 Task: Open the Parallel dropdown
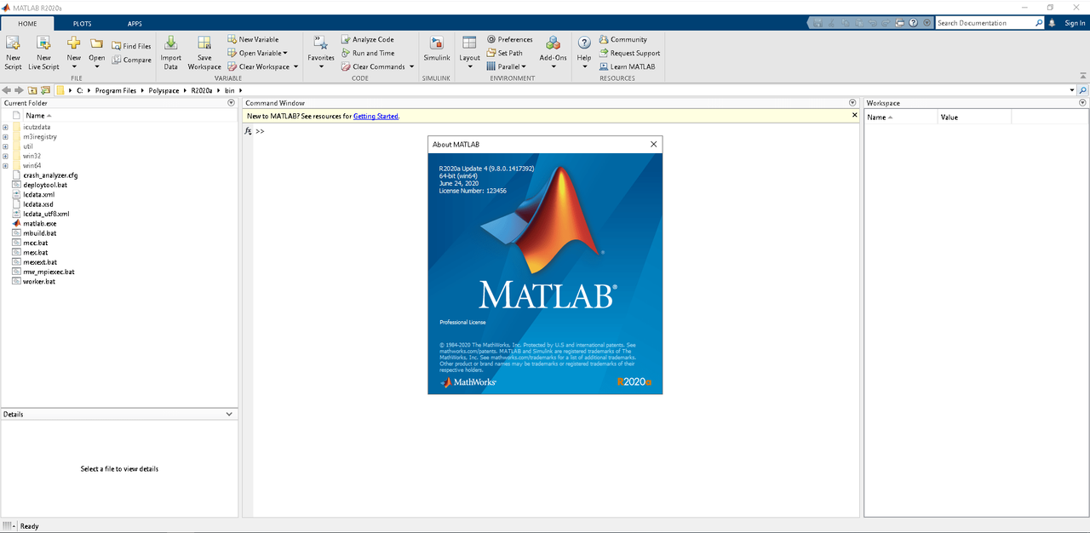507,66
